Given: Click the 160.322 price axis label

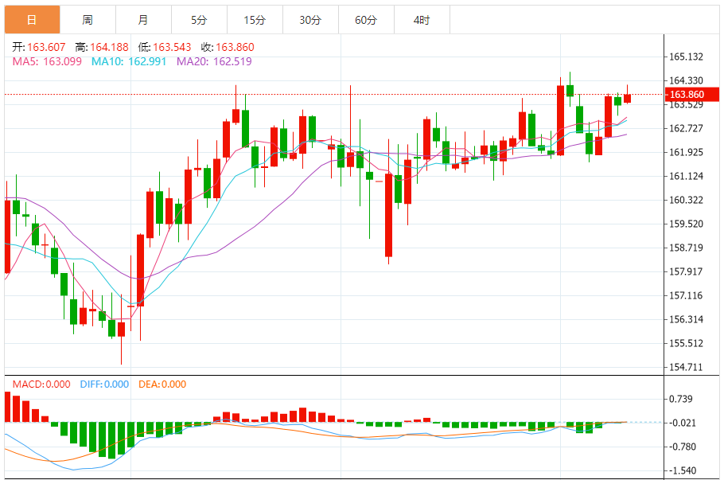Looking at the screenshot, I should pos(686,200).
